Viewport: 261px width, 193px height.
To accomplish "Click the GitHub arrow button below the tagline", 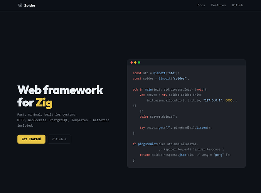I will point(59,139).
